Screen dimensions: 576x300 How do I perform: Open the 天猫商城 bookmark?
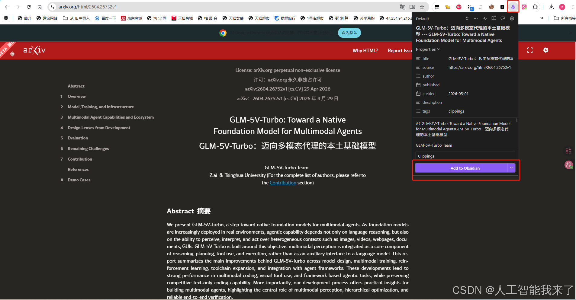click(182, 18)
